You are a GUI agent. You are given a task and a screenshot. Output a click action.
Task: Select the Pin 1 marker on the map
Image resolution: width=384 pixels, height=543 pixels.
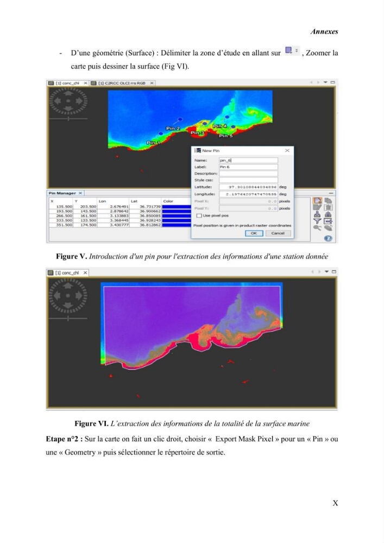click(161, 134)
